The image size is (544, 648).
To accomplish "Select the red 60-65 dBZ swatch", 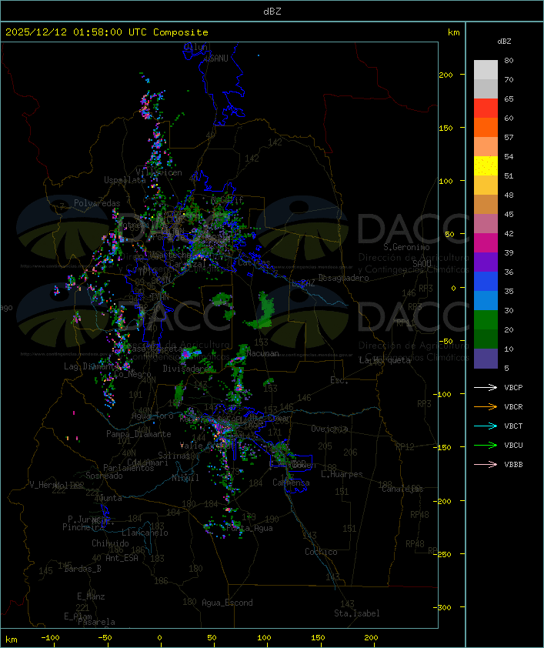I will click(x=486, y=109).
